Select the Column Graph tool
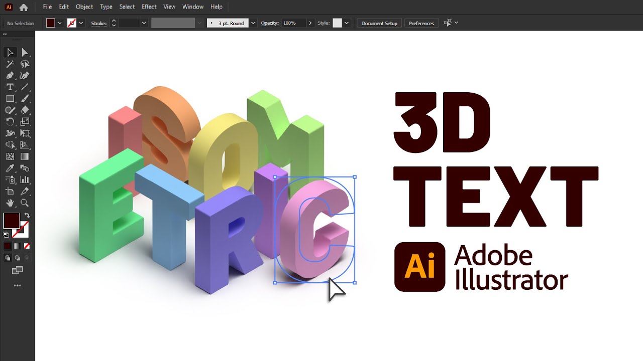This screenshot has width=643, height=361. (x=25, y=180)
